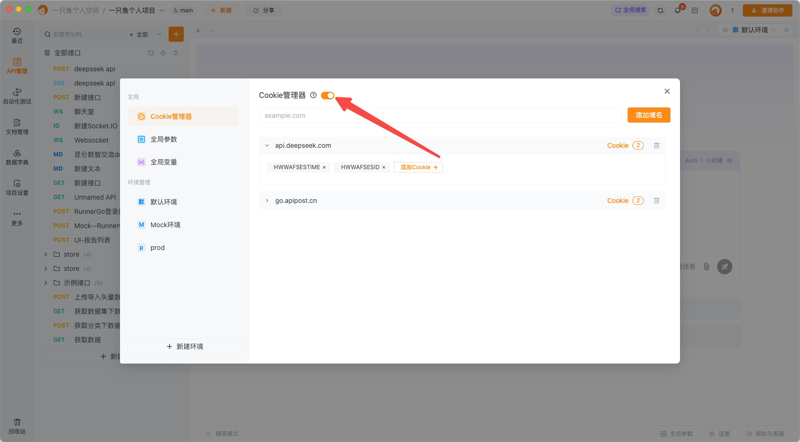Select 全局变量 in settings menu
The width and height of the screenshot is (800, 442).
pos(164,162)
